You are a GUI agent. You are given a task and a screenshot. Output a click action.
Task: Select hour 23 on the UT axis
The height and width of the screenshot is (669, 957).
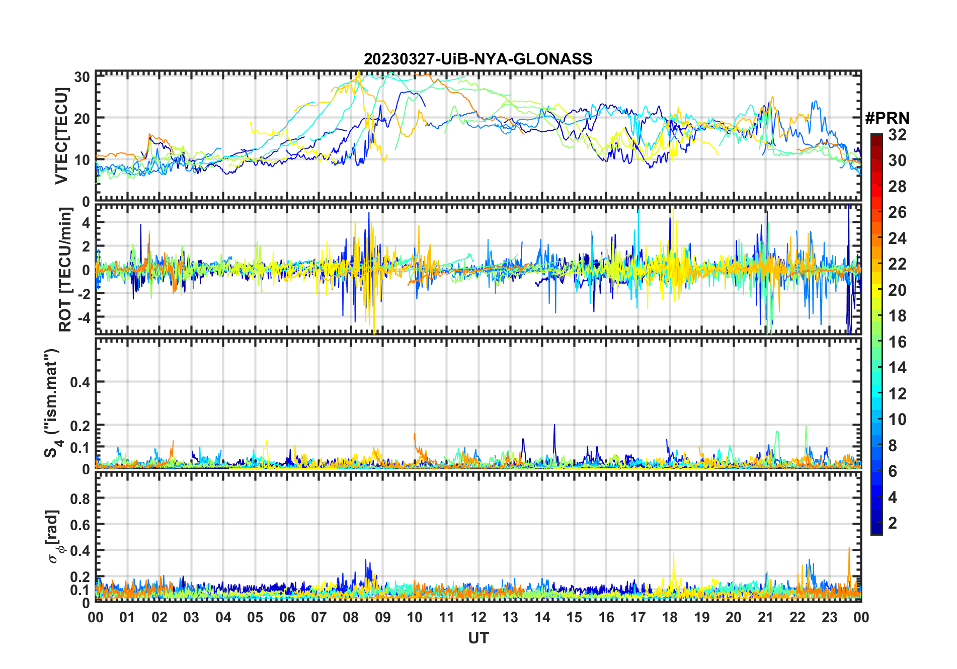point(829,617)
